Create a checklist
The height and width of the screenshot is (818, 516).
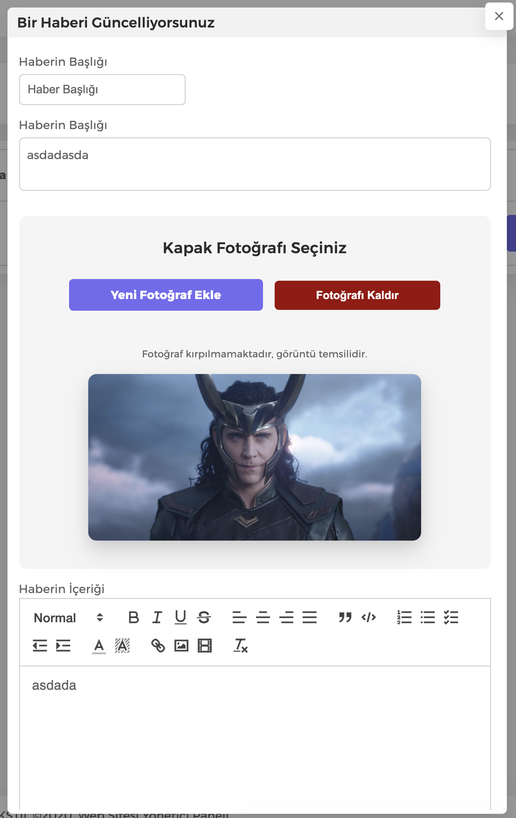coord(451,617)
